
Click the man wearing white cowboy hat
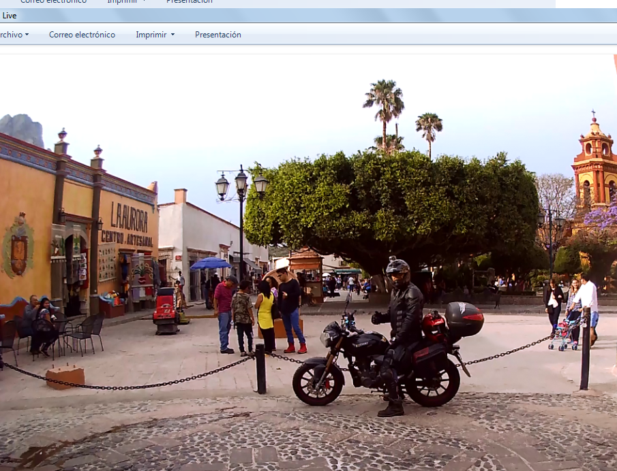[x=288, y=303]
